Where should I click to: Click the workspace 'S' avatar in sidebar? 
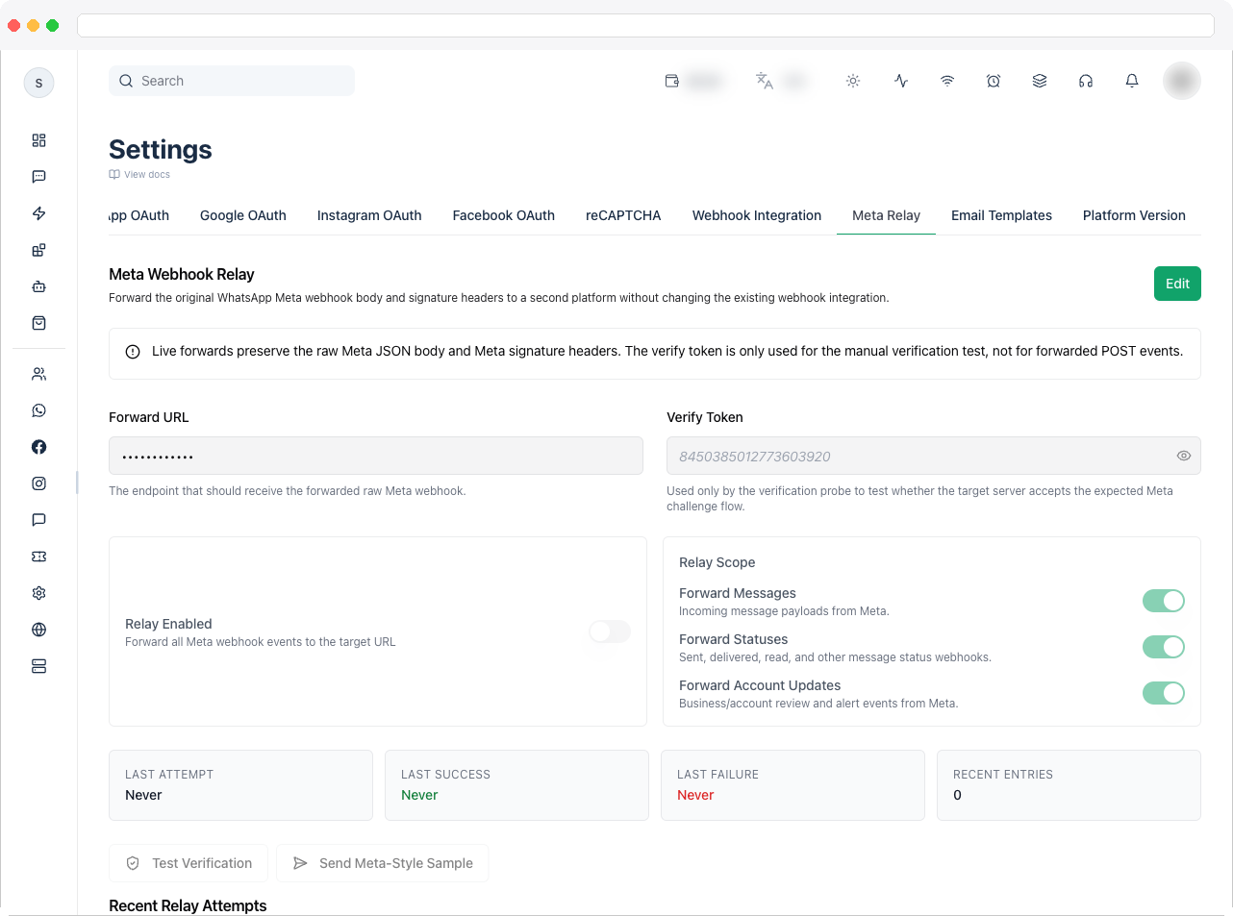pos(38,83)
